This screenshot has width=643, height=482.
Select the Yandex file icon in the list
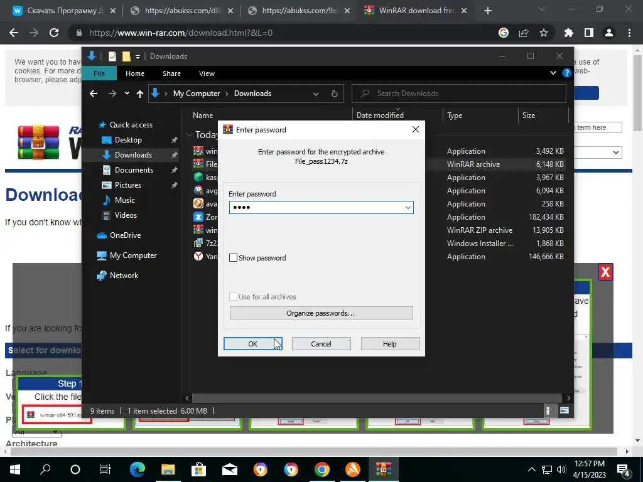coord(198,256)
